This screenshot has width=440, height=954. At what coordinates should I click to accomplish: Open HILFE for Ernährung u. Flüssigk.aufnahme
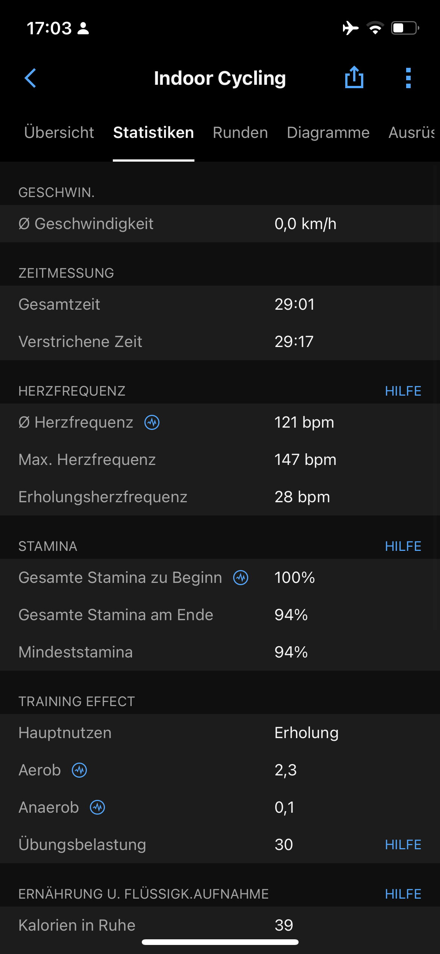pos(403,894)
